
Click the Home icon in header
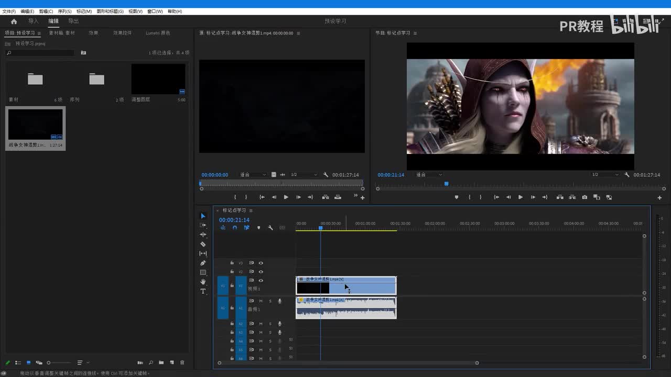(14, 21)
